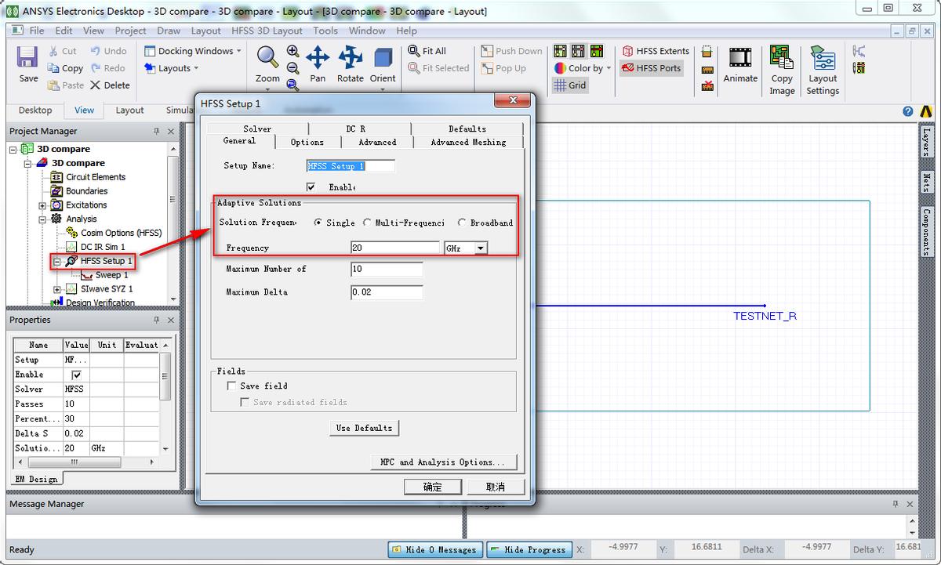Click the Maximum Delta input field
Screen dimensions: 941x565
pos(387,292)
